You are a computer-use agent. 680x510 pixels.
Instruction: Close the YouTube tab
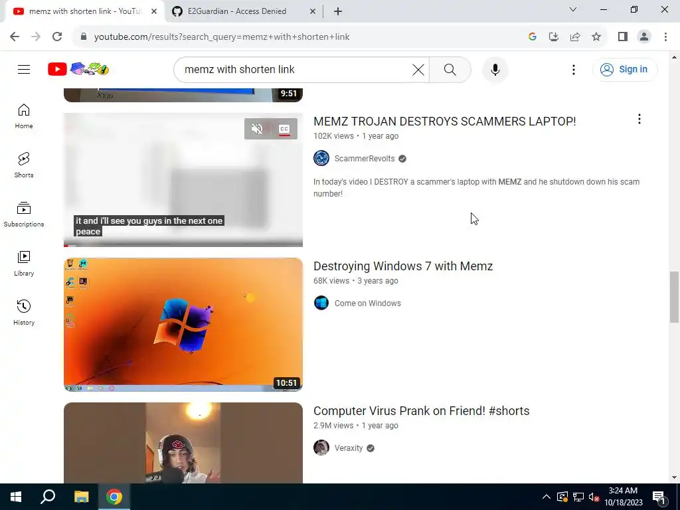[154, 11]
